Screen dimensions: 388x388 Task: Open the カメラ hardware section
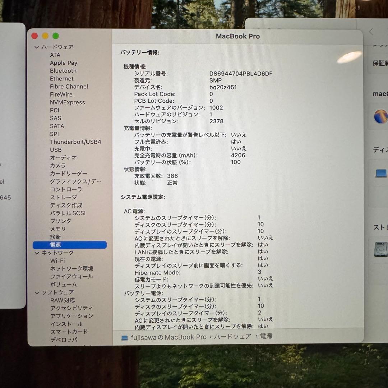[x=58, y=165]
